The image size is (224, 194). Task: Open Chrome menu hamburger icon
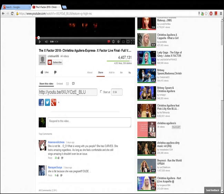(x=221, y=13)
